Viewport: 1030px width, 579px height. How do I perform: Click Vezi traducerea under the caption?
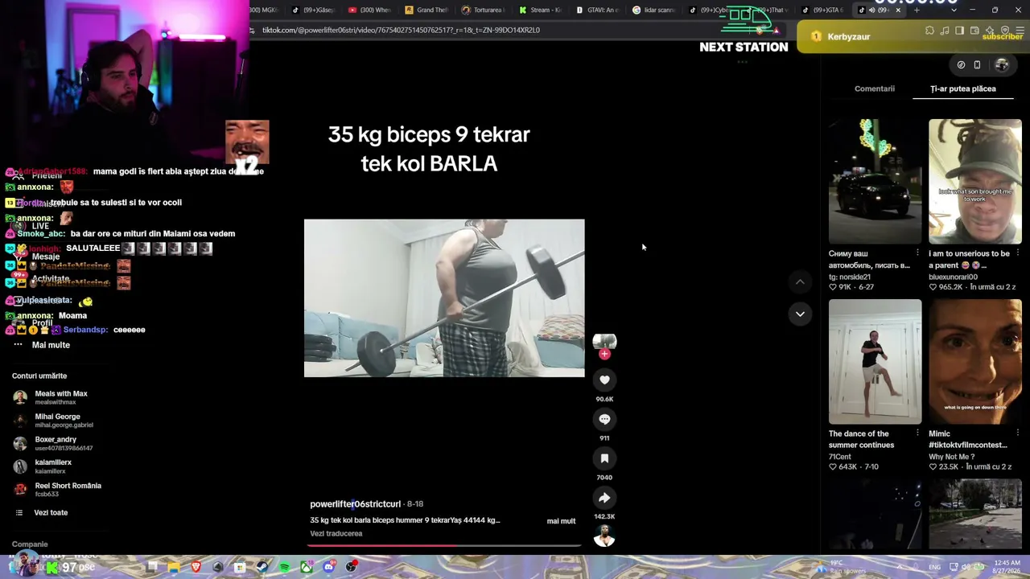336,534
